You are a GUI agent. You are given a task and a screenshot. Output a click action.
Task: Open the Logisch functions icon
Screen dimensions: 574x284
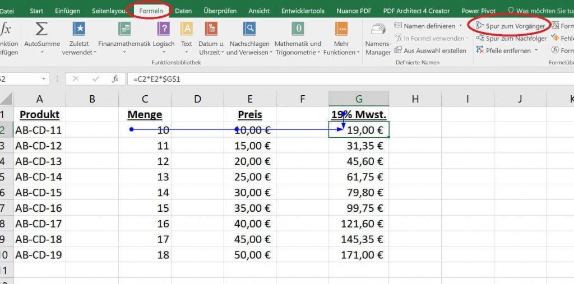tap(164, 29)
